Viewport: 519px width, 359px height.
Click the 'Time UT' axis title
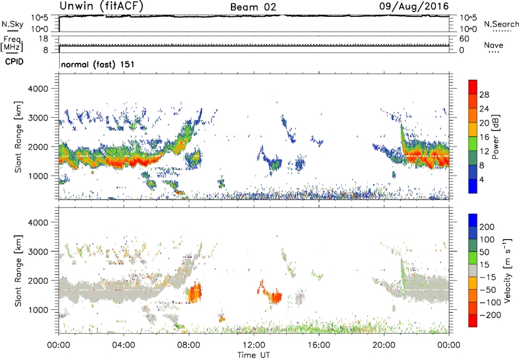[254, 355]
